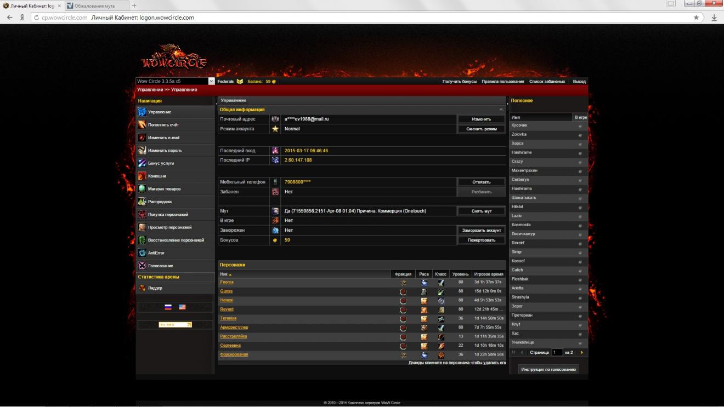Open the Голосование voting icon
The height and width of the screenshot is (407, 724).
(x=142, y=266)
